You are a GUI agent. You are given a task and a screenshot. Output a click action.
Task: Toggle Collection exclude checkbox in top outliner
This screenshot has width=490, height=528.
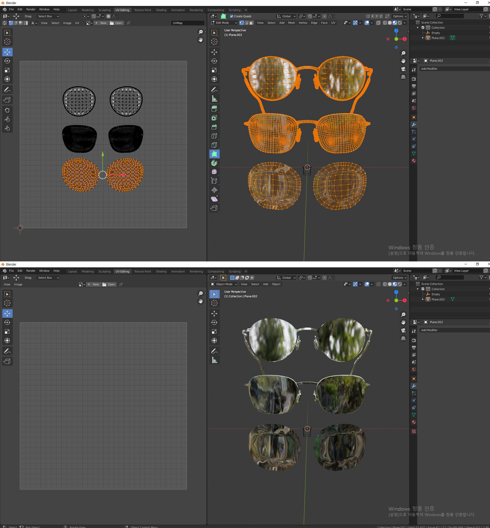coord(423,28)
